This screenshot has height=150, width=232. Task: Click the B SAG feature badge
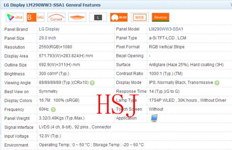36,17
